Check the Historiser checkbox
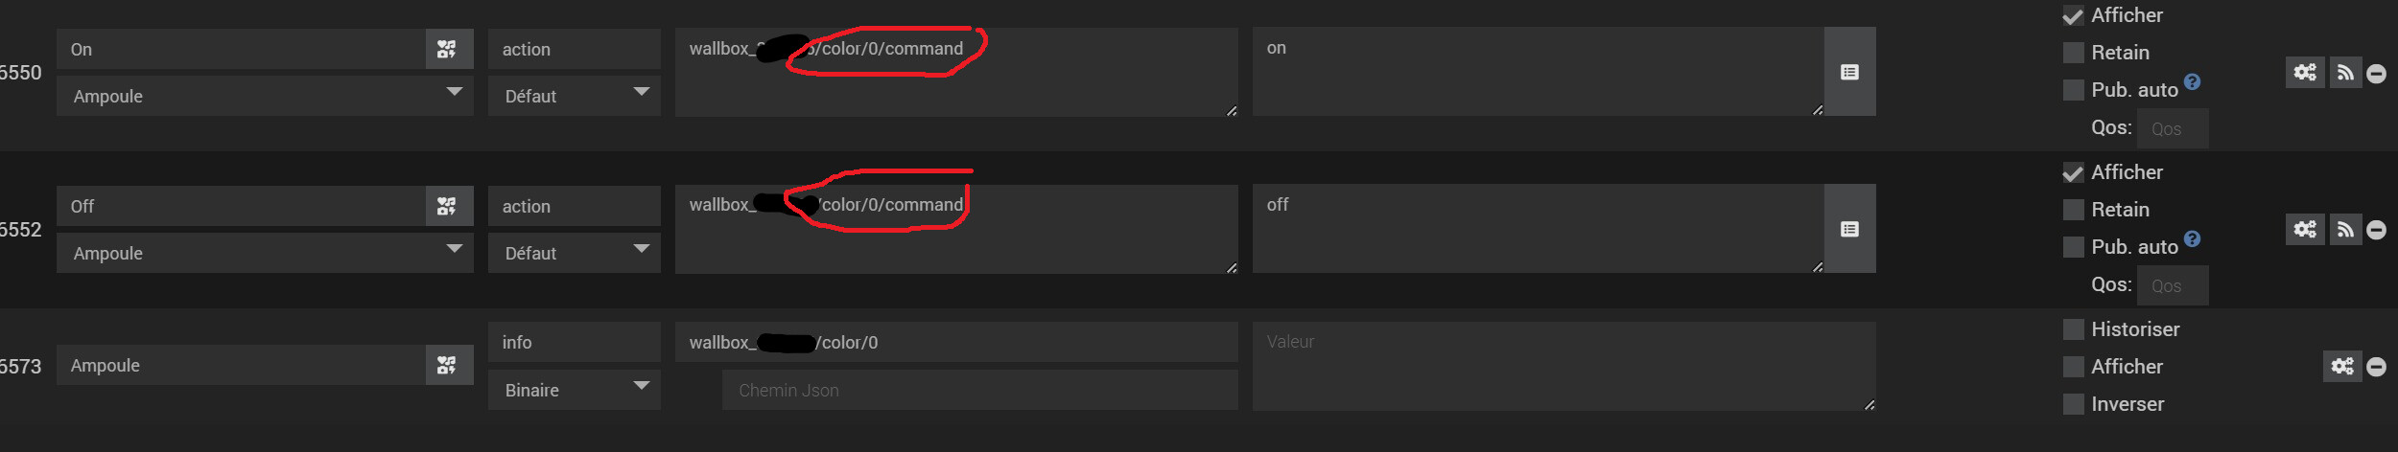Viewport: 2398px width, 452px height. [x=2074, y=329]
